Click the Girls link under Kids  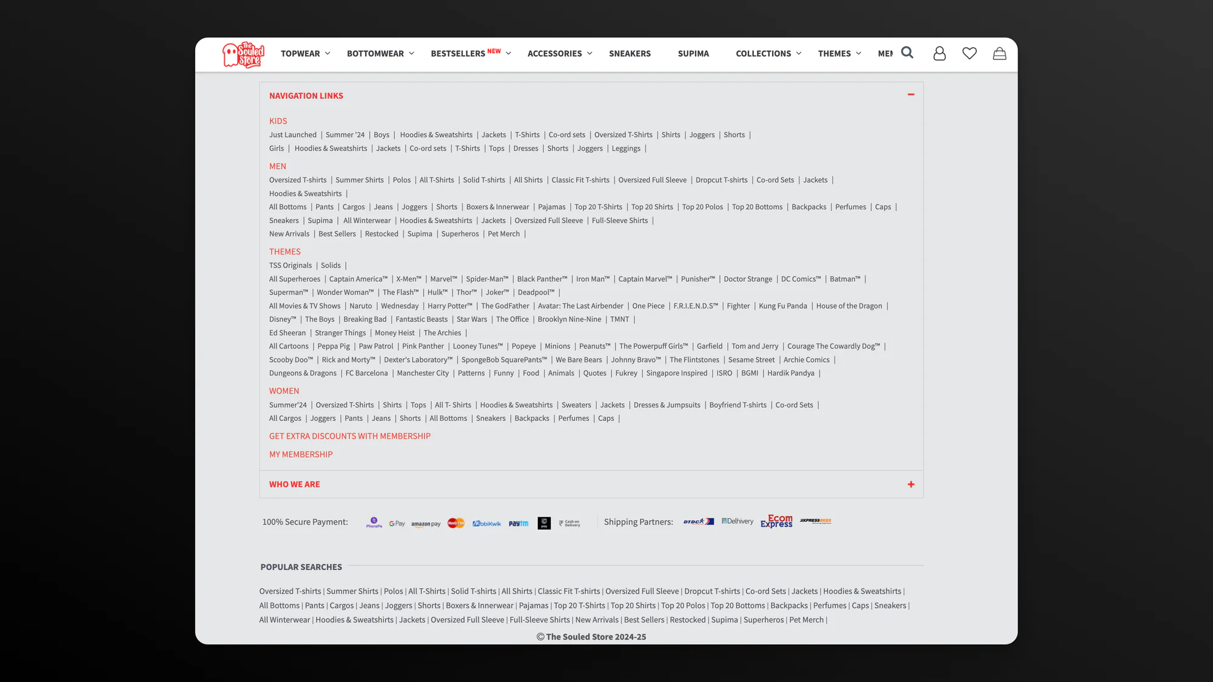pos(277,148)
